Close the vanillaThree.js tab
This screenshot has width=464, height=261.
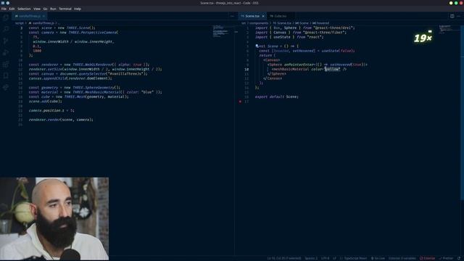[x=43, y=16]
